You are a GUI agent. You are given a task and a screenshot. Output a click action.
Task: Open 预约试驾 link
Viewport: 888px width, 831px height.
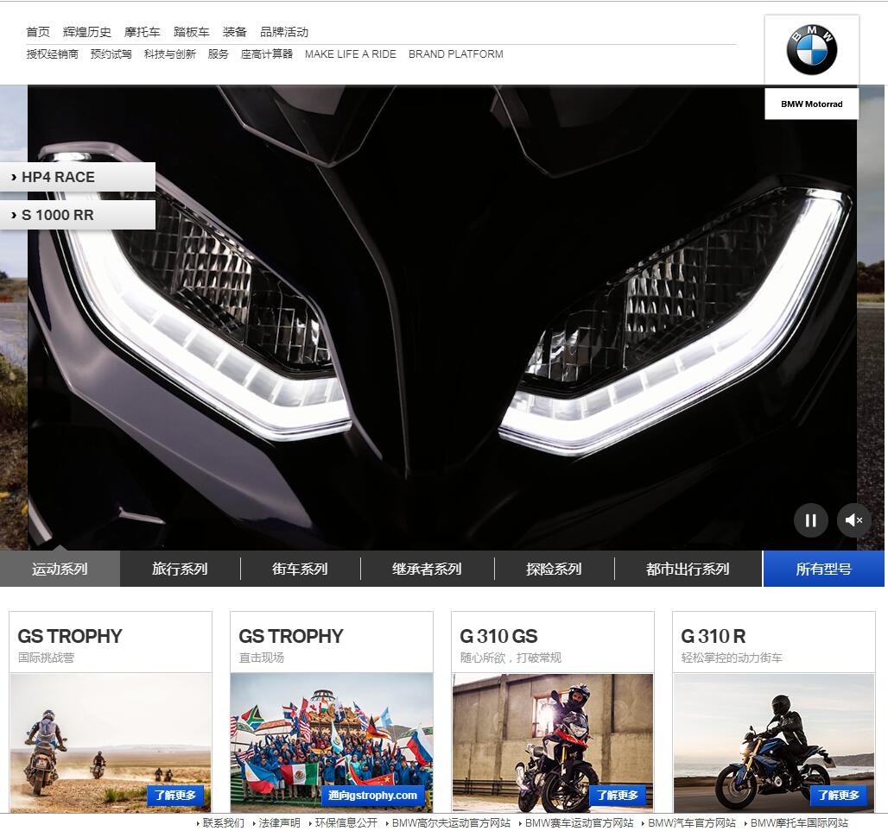click(111, 54)
